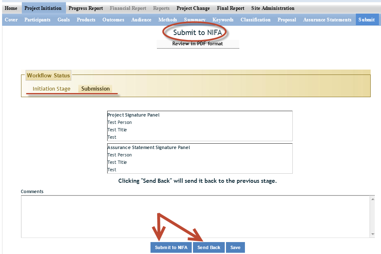
Task: Open the Summary tab
Action: click(195, 20)
